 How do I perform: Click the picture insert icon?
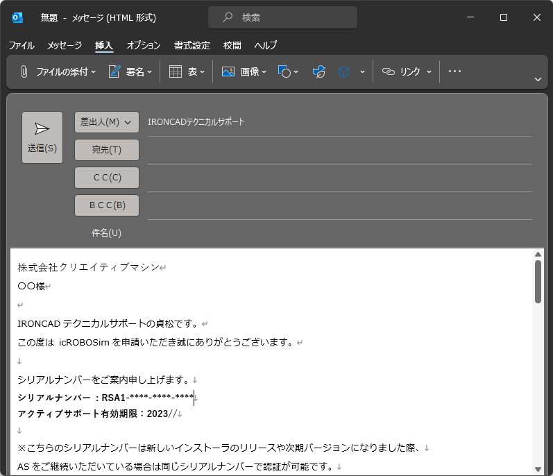(x=228, y=71)
